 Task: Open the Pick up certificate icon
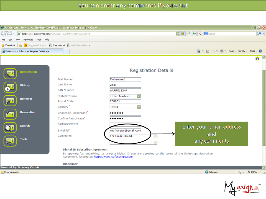10,87
